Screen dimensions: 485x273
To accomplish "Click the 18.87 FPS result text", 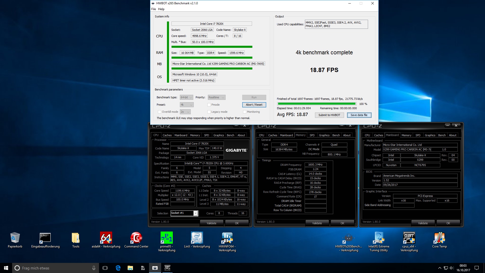I will pyautogui.click(x=324, y=70).
